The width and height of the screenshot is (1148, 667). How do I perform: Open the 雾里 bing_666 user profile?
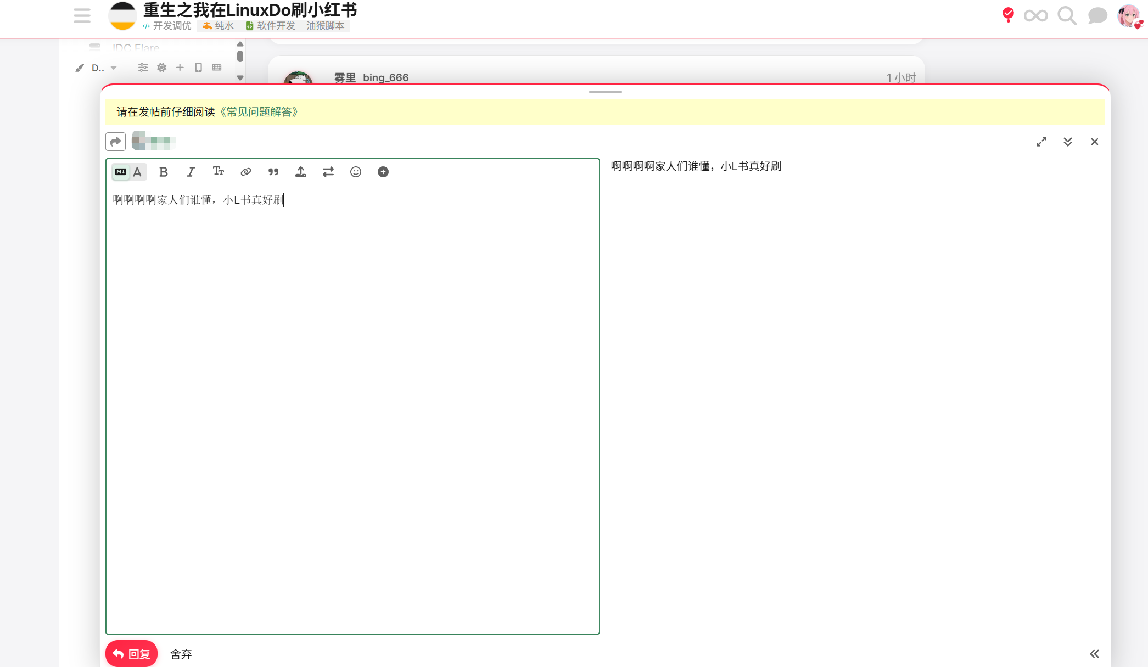pos(371,77)
